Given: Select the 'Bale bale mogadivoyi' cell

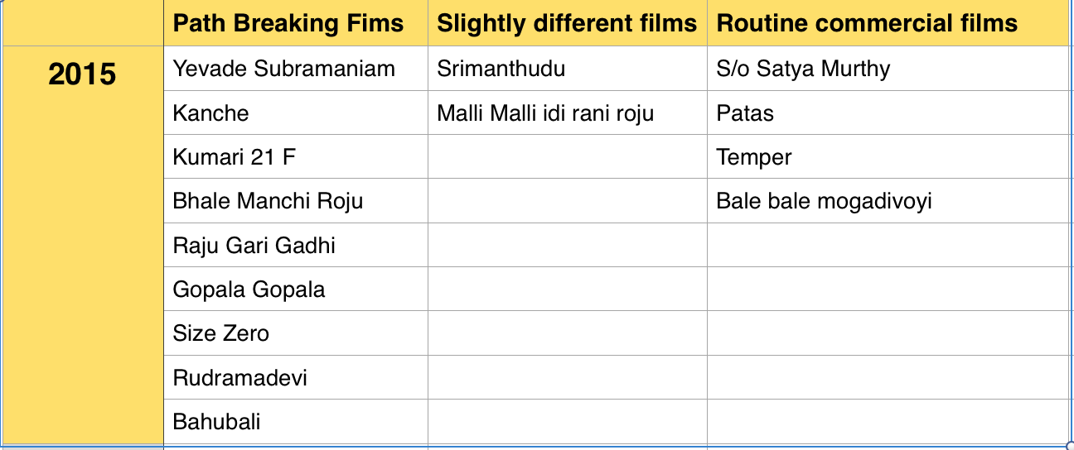Looking at the screenshot, I should pyautogui.click(x=824, y=201).
